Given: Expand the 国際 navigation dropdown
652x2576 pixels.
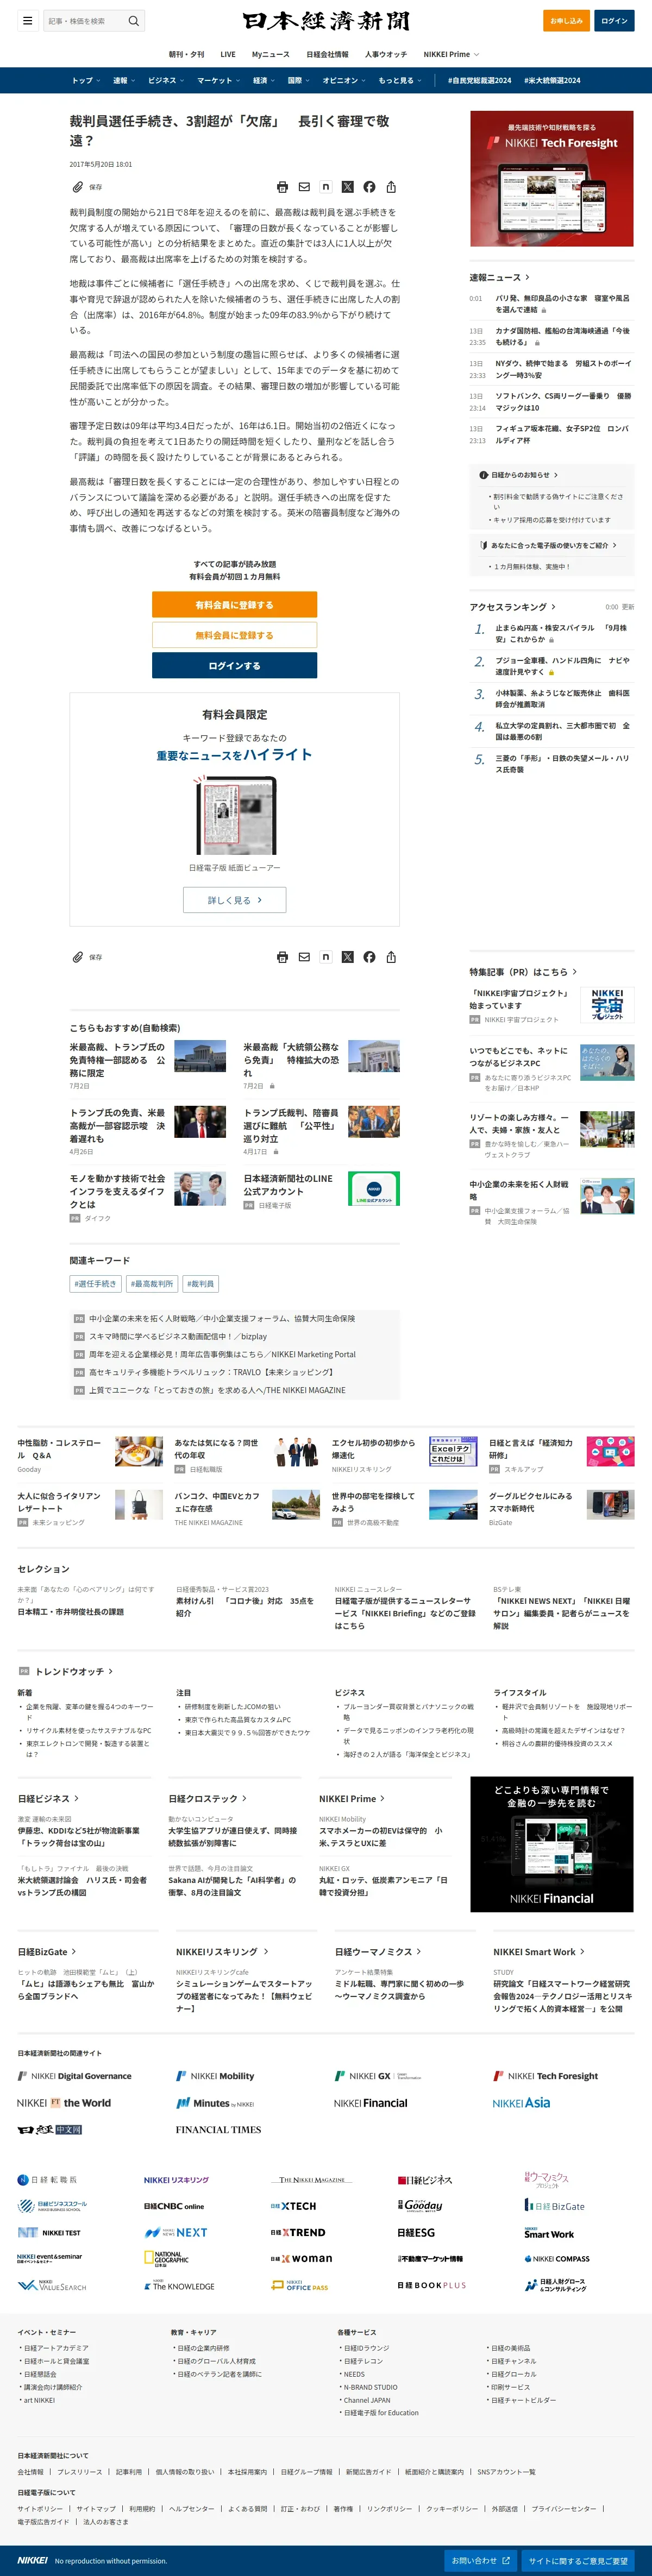Looking at the screenshot, I should [x=299, y=80].
